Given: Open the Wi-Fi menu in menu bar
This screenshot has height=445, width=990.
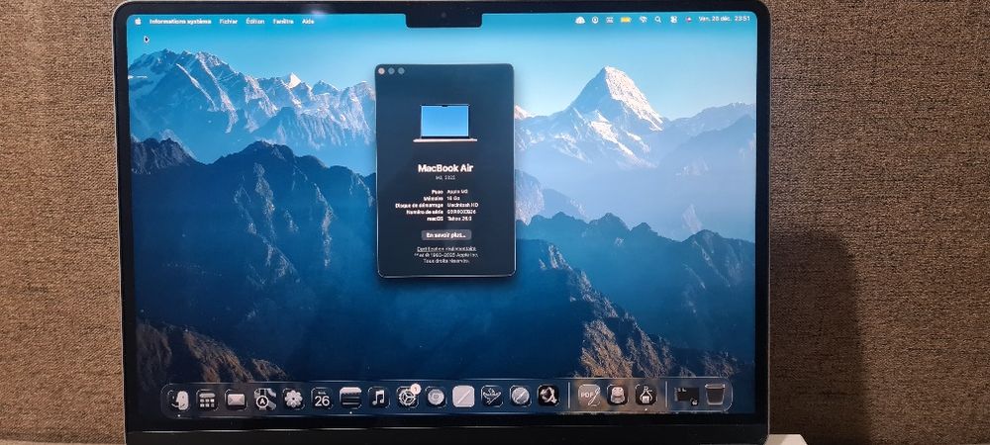Looking at the screenshot, I should point(643,20).
